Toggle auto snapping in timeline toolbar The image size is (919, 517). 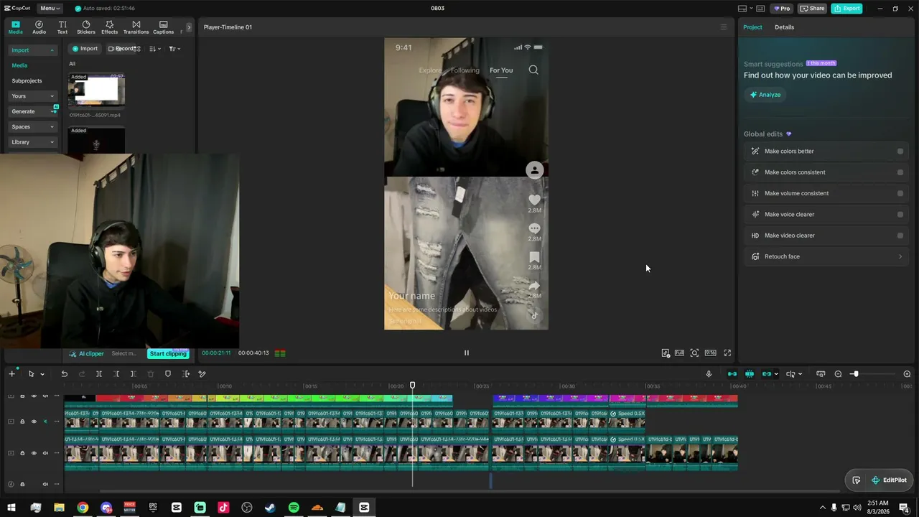750,374
